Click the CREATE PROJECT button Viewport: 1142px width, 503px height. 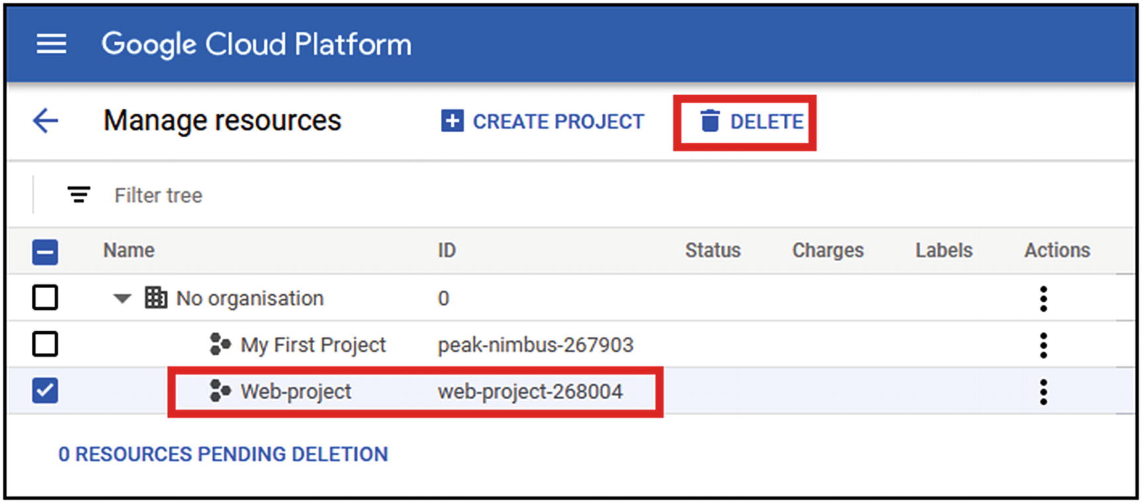point(542,121)
